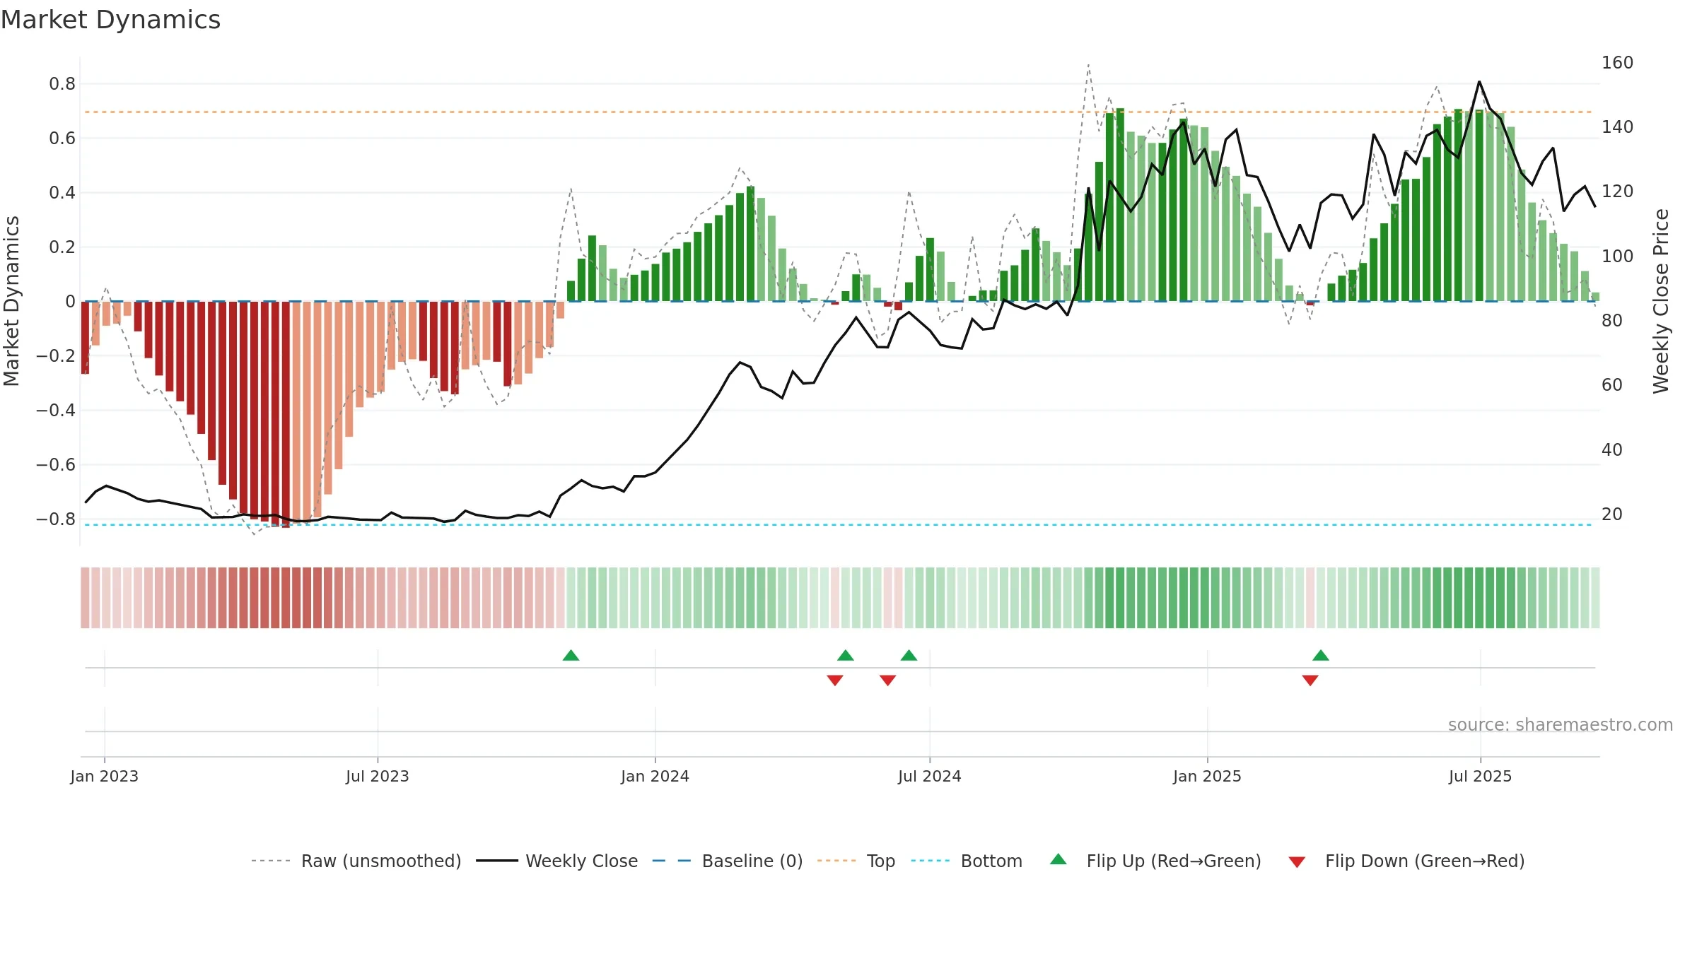Toggle the Flip Down (Green→Red) legend entry
Image resolution: width=1697 pixels, height=954 pixels.
click(1406, 861)
